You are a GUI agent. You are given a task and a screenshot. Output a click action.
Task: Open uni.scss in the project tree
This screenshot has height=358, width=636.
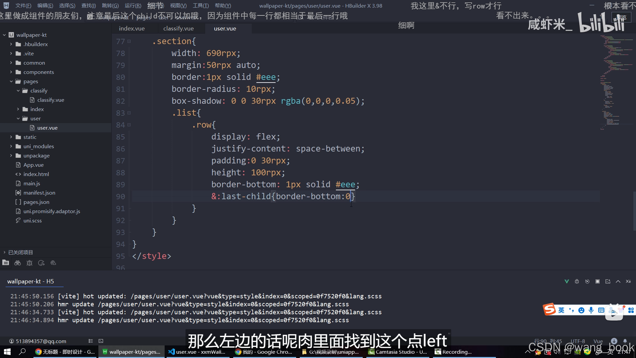click(x=32, y=220)
